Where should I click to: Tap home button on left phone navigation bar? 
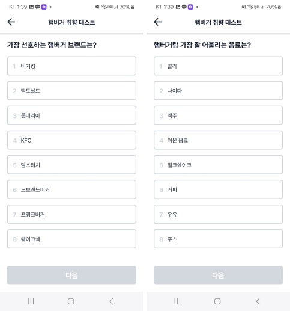click(x=71, y=301)
